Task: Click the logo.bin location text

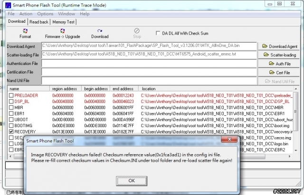Action: coord(264,144)
